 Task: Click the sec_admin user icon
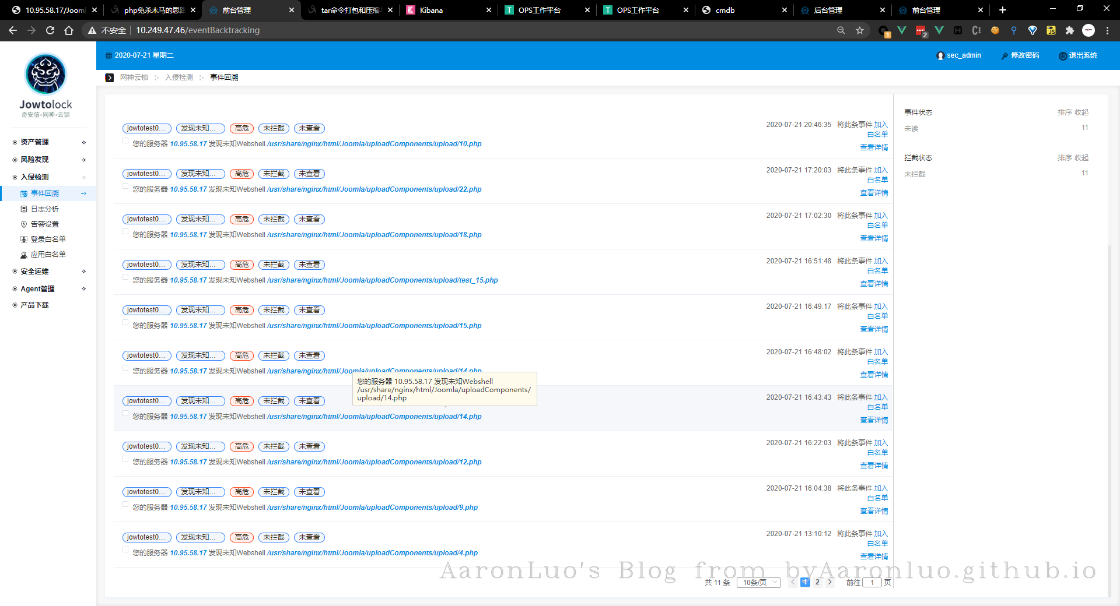(940, 56)
